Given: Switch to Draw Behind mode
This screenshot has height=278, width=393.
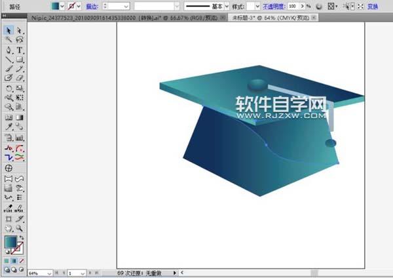Looking at the screenshot, I should (x=14, y=269).
